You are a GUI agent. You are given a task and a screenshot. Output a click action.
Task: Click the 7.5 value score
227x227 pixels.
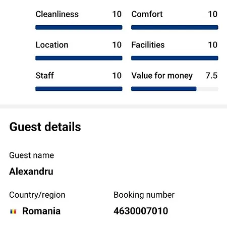pos(211,76)
